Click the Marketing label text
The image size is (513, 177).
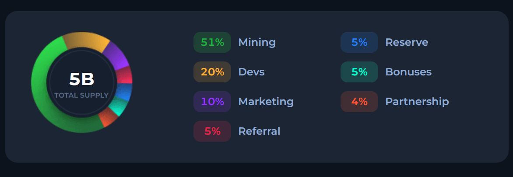(x=266, y=102)
